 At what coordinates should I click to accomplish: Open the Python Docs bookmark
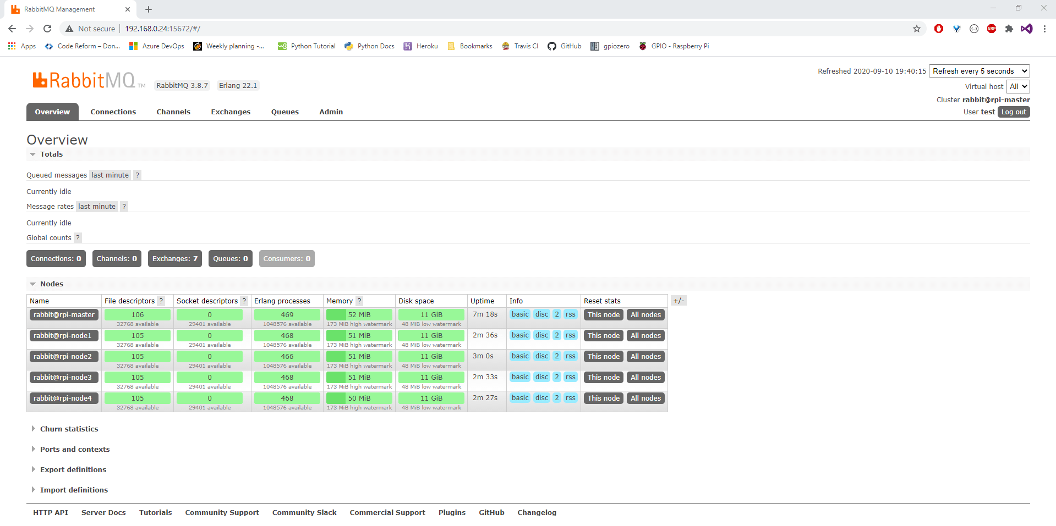(x=370, y=46)
